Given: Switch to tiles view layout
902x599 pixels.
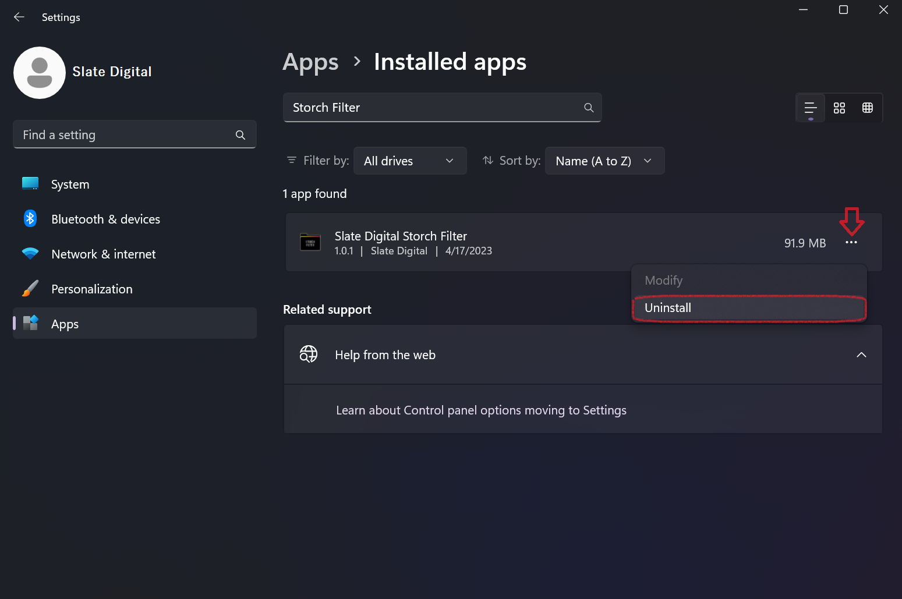Looking at the screenshot, I should click(x=868, y=108).
